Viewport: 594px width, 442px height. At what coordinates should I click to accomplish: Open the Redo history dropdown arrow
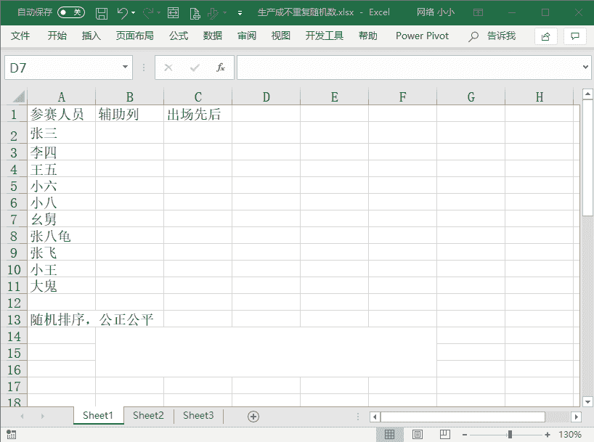pos(159,13)
